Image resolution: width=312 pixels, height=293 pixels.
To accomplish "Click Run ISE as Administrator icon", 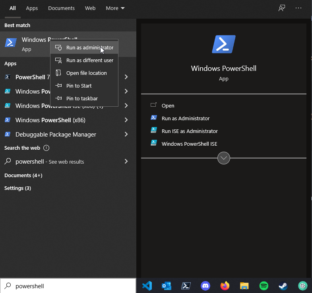I will coord(153,130).
